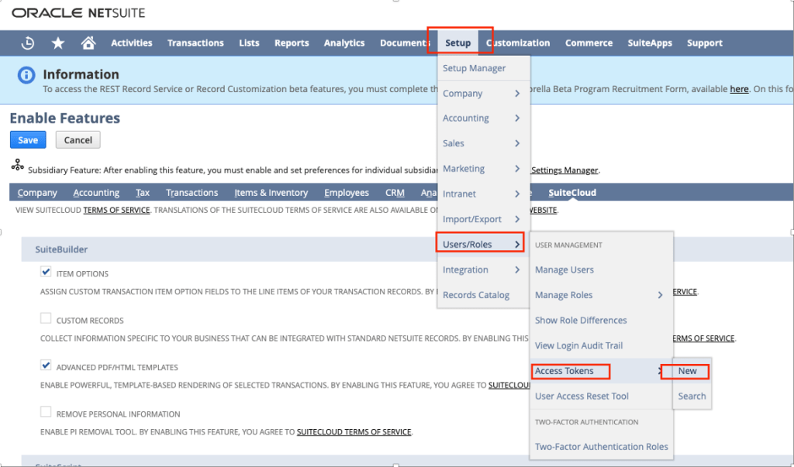The image size is (794, 467).
Task: Toggle the Item Options checkbox
Action: pos(46,273)
